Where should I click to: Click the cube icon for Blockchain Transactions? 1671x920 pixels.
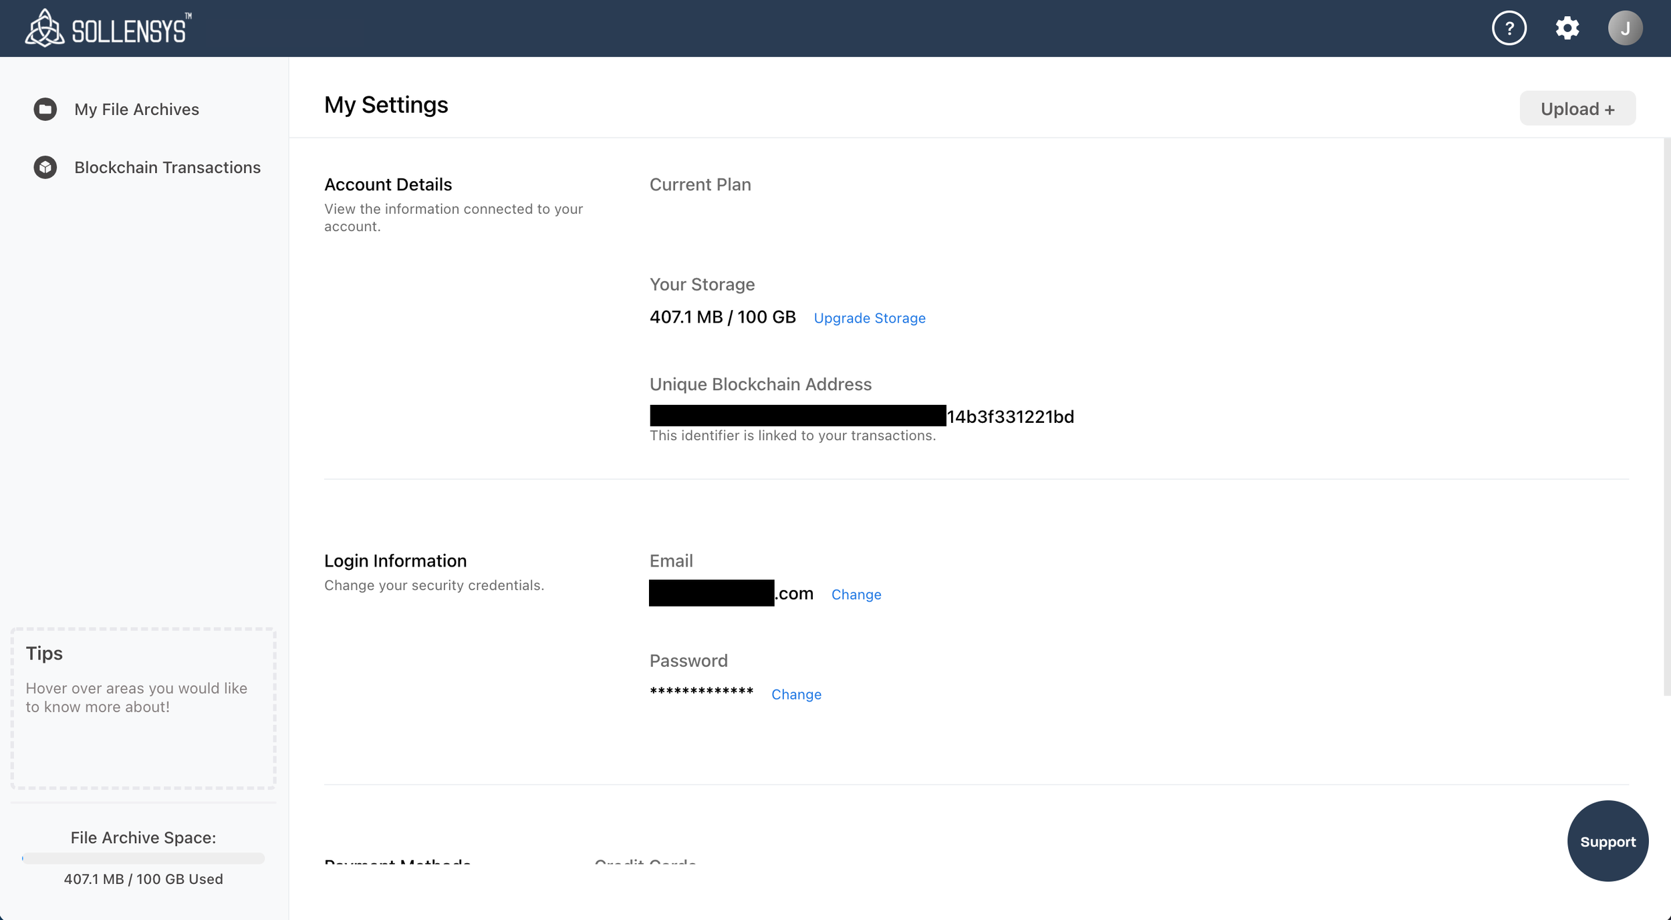coord(45,167)
